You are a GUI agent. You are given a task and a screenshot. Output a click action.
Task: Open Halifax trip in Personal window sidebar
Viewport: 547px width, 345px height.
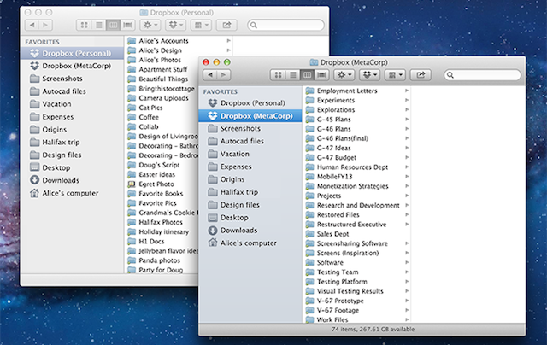[72, 142]
